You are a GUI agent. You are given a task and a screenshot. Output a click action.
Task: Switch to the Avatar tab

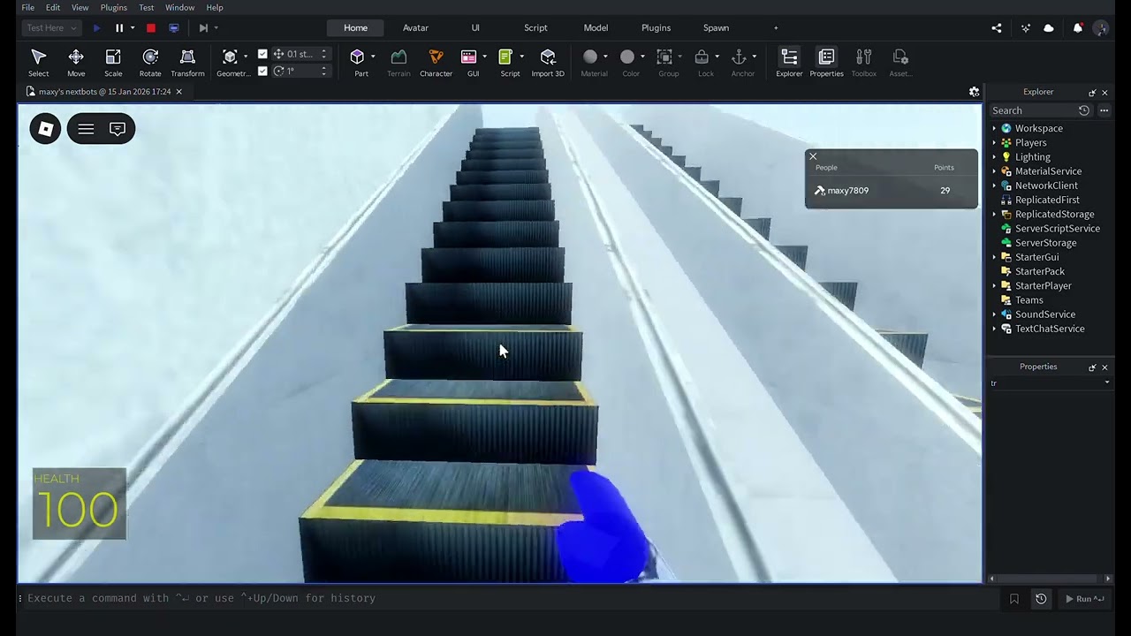(415, 28)
